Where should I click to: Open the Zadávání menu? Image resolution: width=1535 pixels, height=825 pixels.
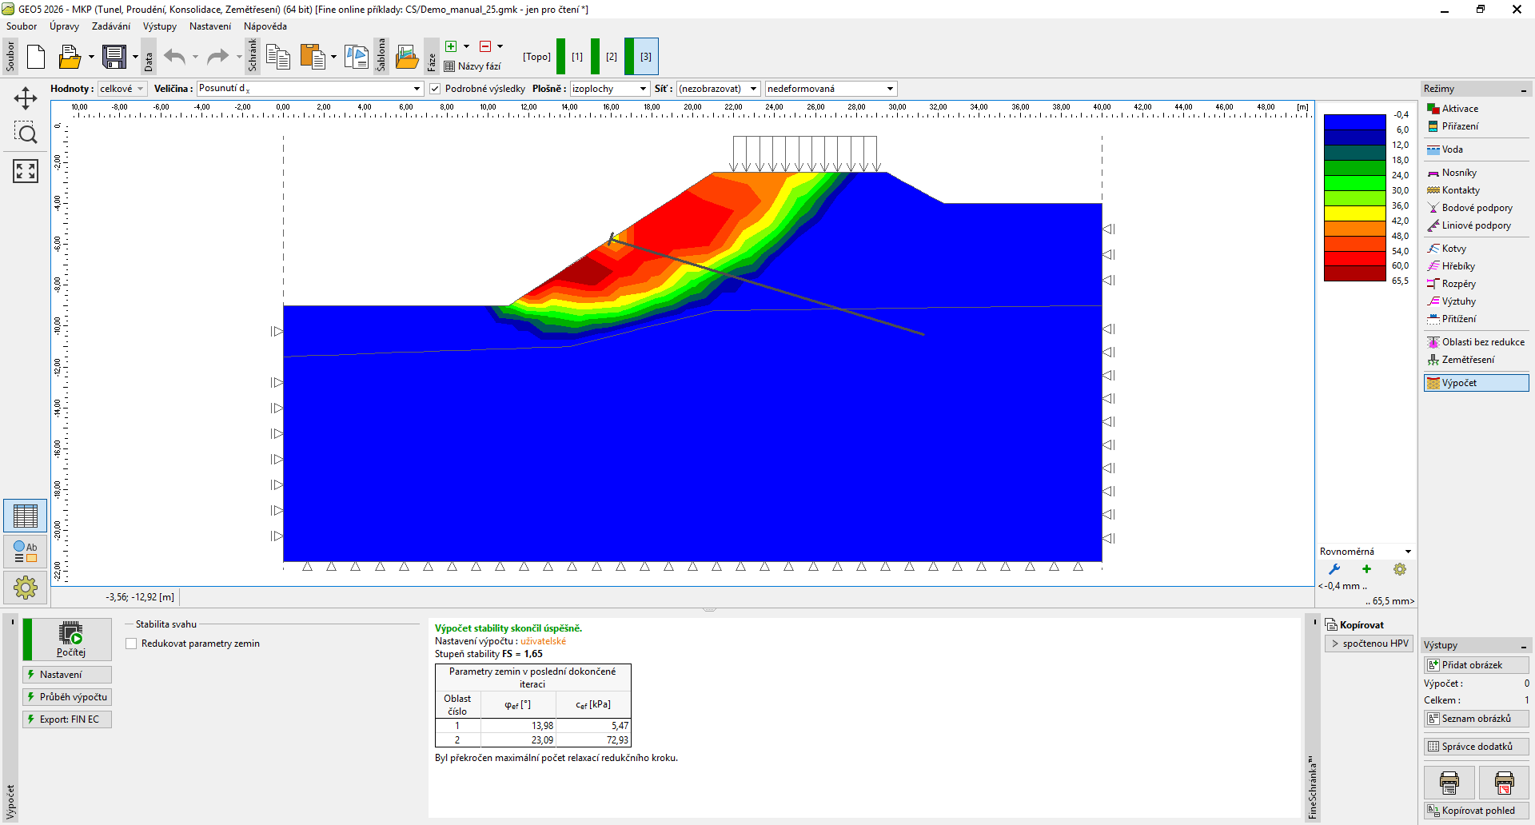[x=110, y=26]
